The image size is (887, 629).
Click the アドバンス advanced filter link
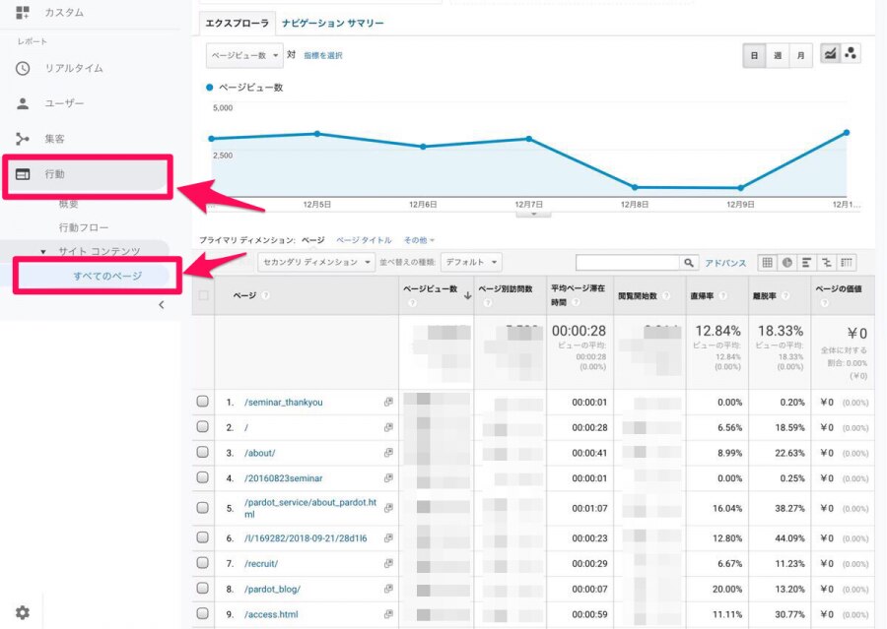pos(725,263)
